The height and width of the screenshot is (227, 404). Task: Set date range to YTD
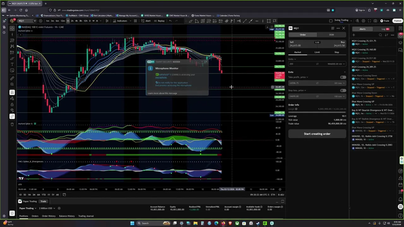[44, 195]
